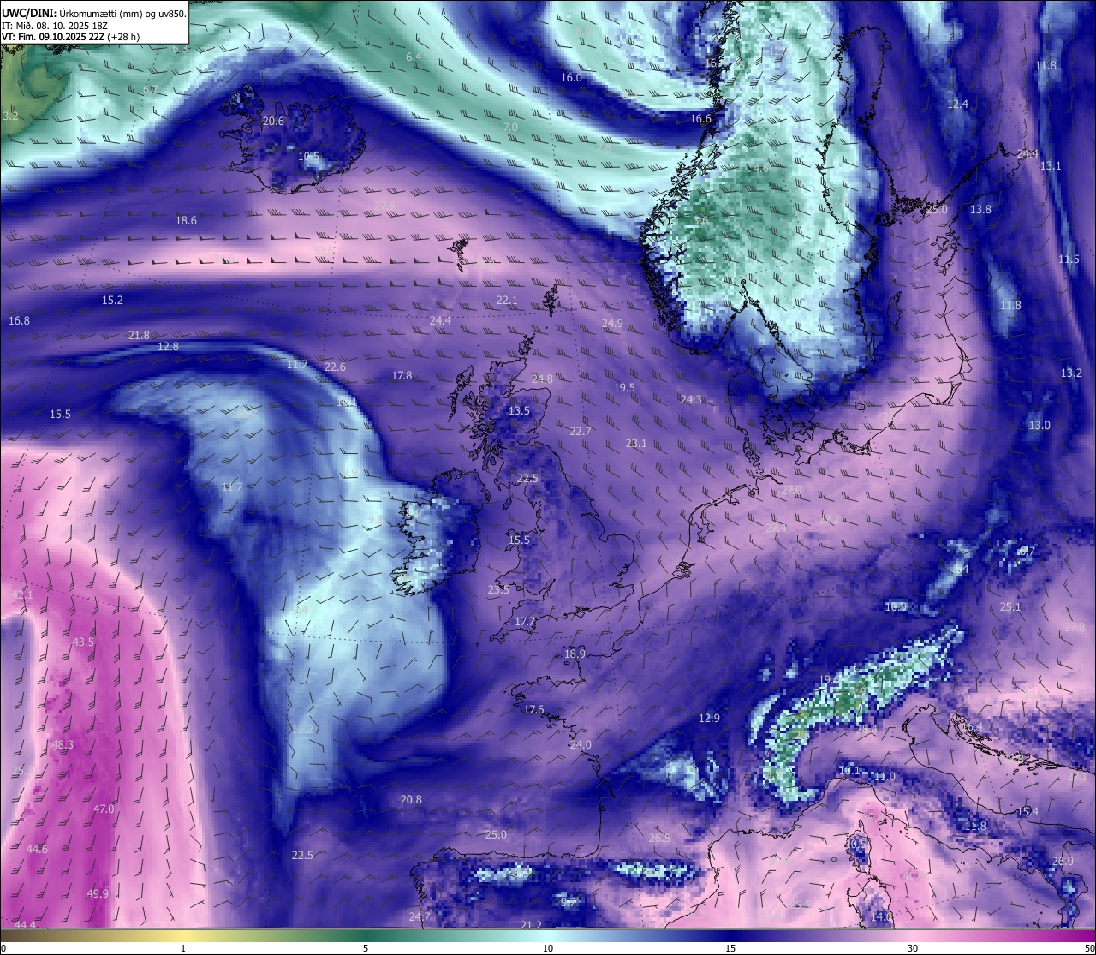The image size is (1096, 955).
Task: Click the 20.6 value over Iceland
Action: pyautogui.click(x=273, y=122)
